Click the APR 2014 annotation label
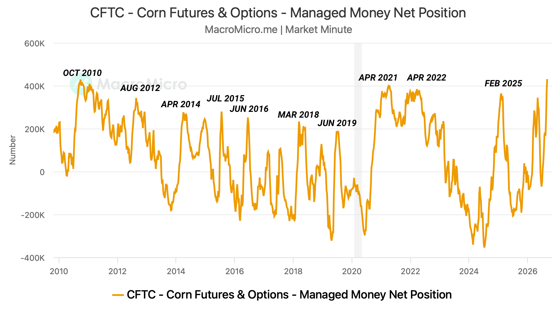The height and width of the screenshot is (313, 558). (x=181, y=104)
